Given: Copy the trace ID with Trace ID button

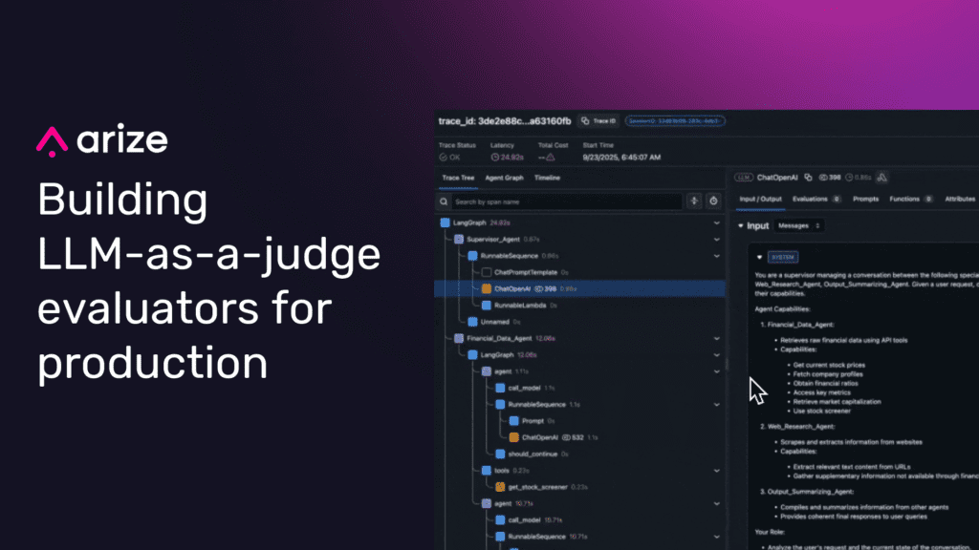Looking at the screenshot, I should 598,121.
